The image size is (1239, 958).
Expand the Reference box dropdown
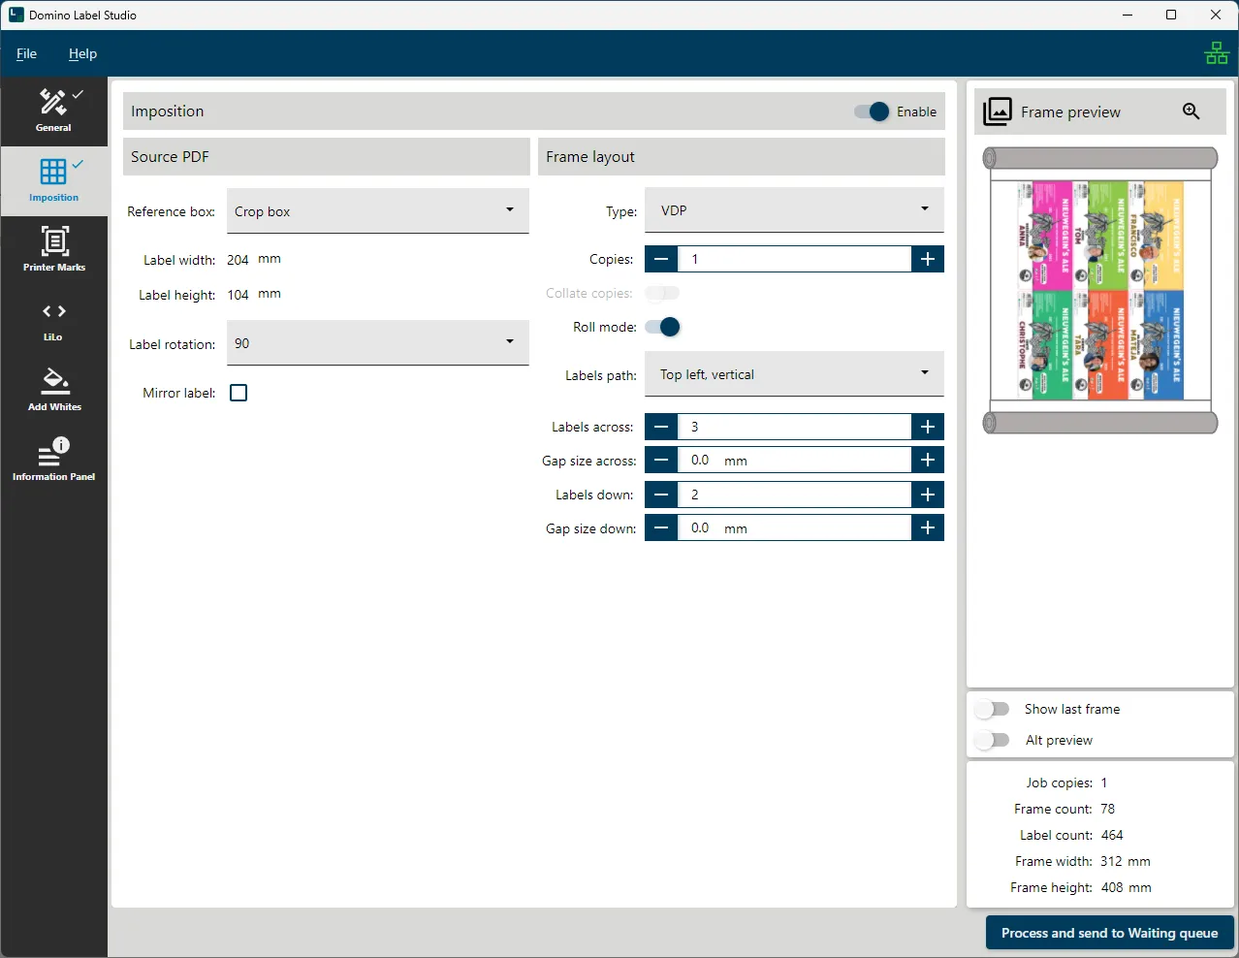pos(378,211)
